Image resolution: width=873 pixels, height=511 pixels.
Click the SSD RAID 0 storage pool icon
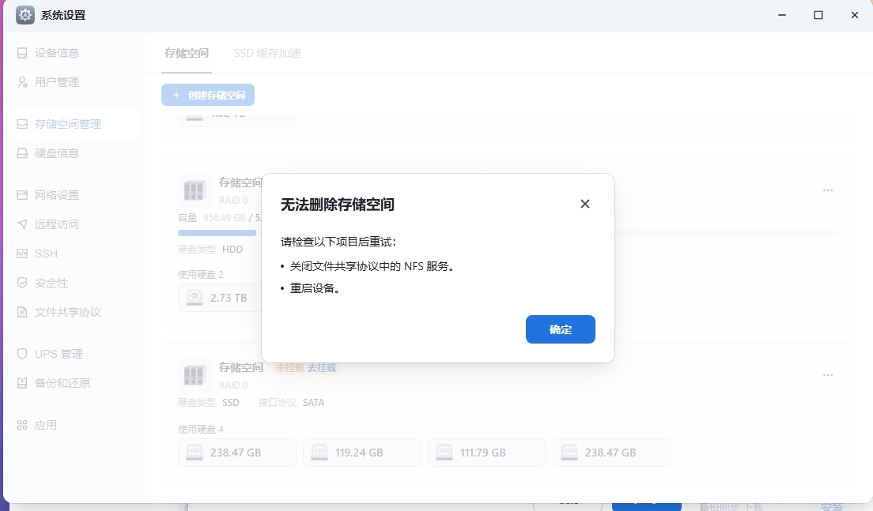tap(195, 375)
